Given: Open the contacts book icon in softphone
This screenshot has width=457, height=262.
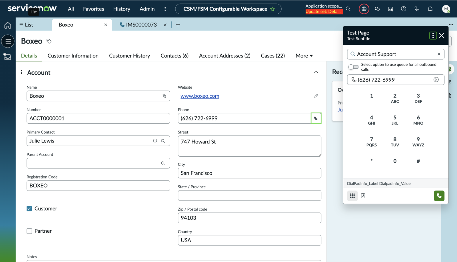Looking at the screenshot, I should tap(363, 196).
